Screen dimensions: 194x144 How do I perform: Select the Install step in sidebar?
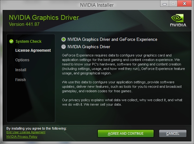coord(21,70)
